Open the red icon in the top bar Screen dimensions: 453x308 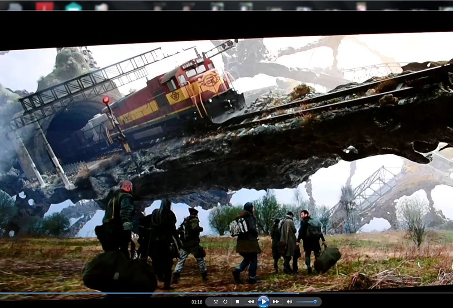point(44,6)
